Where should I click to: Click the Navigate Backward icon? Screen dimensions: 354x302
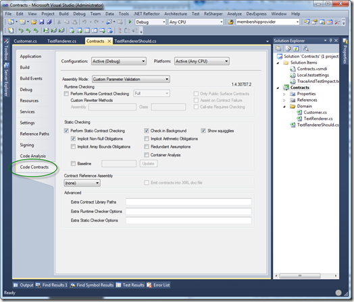pyautogui.click(x=109, y=22)
